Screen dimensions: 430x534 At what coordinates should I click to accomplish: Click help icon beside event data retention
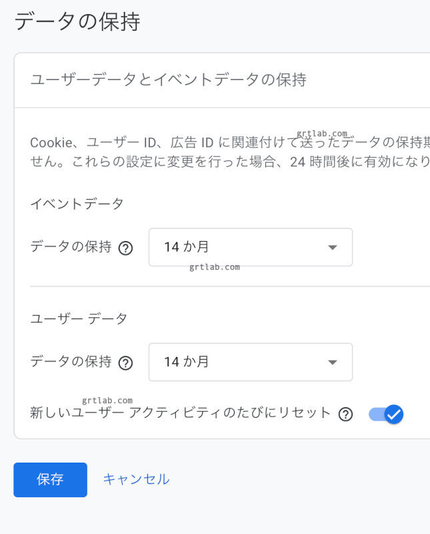point(125,248)
